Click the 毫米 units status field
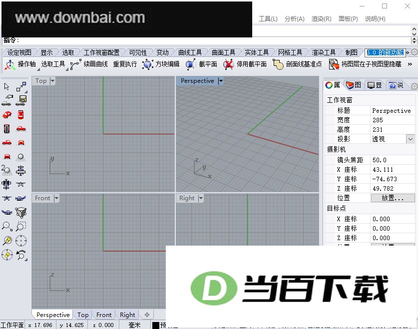418x329 pixels. [134, 326]
